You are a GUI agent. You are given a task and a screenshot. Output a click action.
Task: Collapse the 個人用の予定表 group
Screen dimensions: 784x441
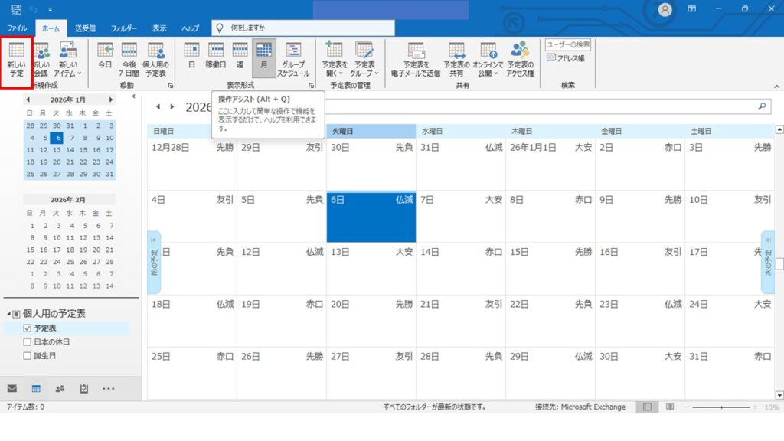click(x=8, y=314)
